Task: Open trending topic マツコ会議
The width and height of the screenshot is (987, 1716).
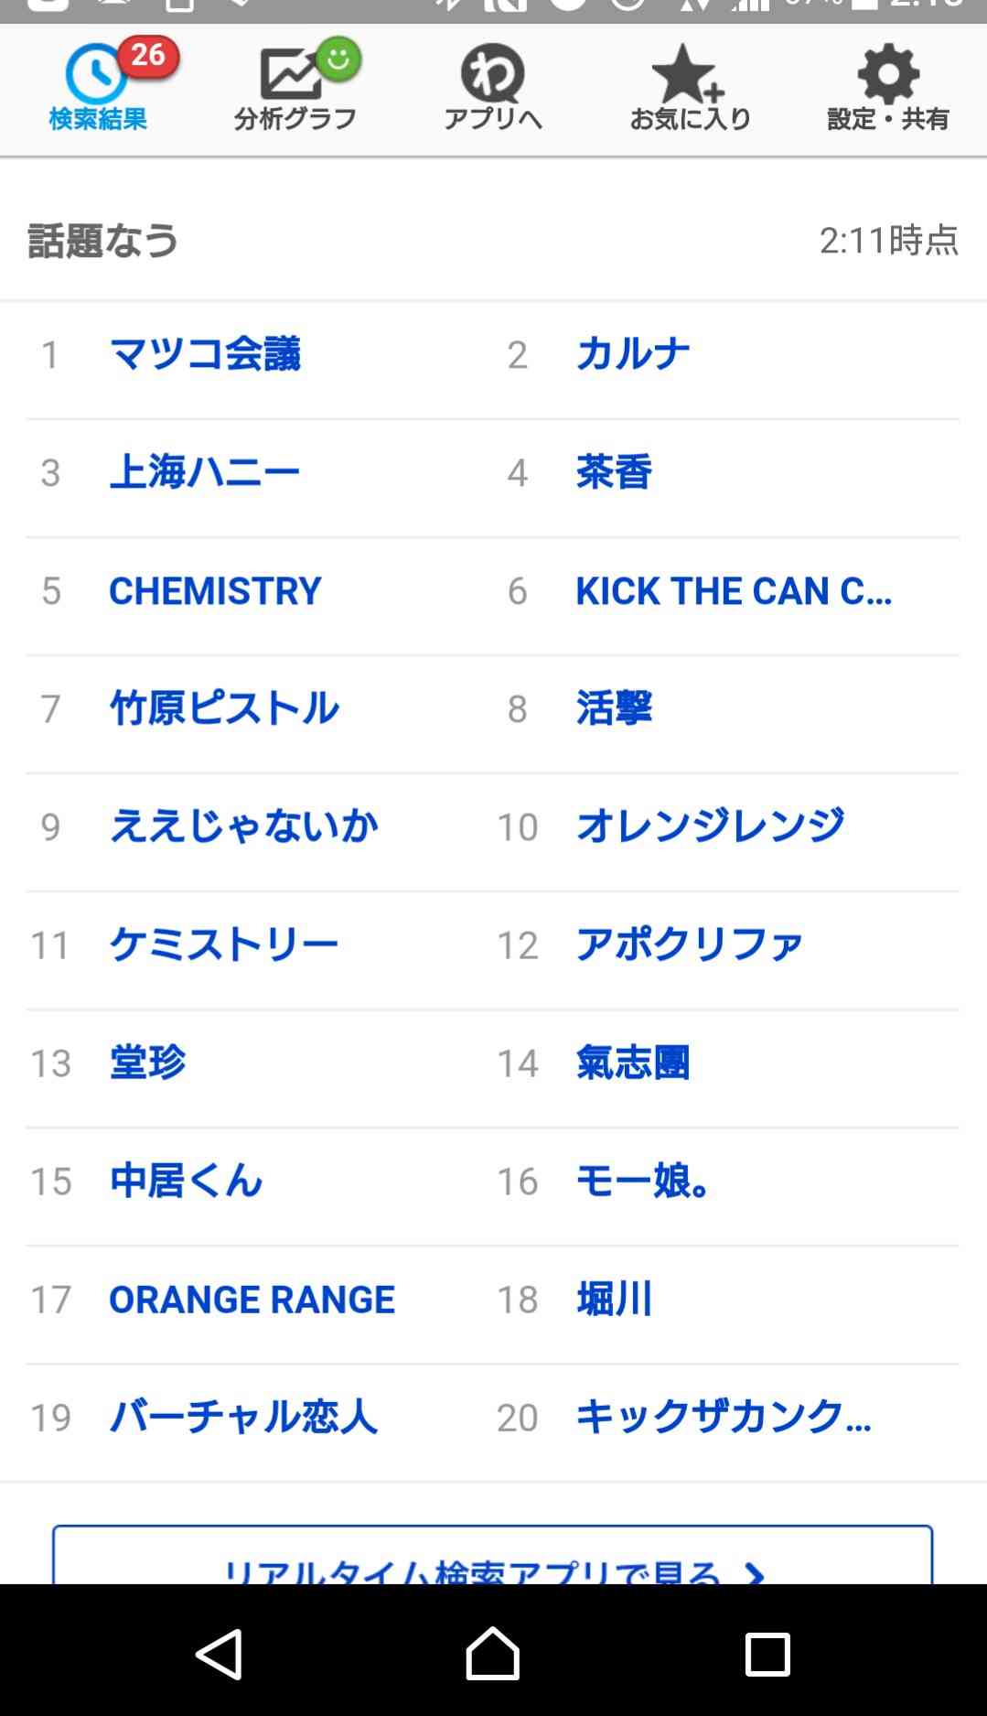Action: point(205,354)
